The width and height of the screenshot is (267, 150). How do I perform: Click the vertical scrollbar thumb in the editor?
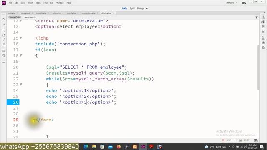click(258, 67)
